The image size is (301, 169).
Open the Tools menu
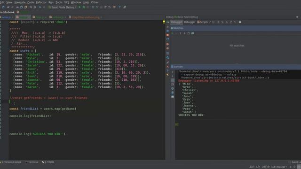[59, 2]
